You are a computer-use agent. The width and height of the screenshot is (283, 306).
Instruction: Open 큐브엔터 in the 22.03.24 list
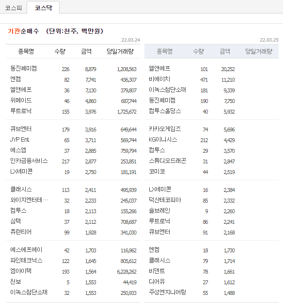pyautogui.click(x=21, y=129)
